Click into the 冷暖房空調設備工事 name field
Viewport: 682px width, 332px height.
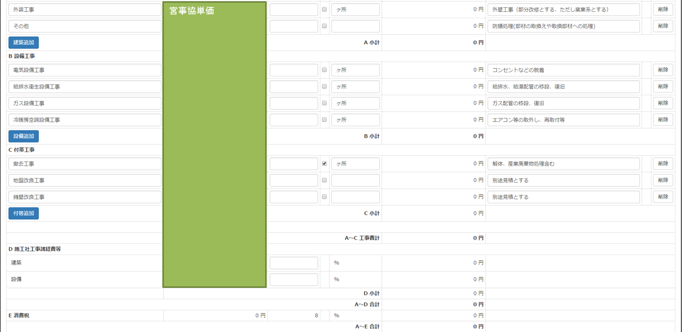[x=85, y=120]
